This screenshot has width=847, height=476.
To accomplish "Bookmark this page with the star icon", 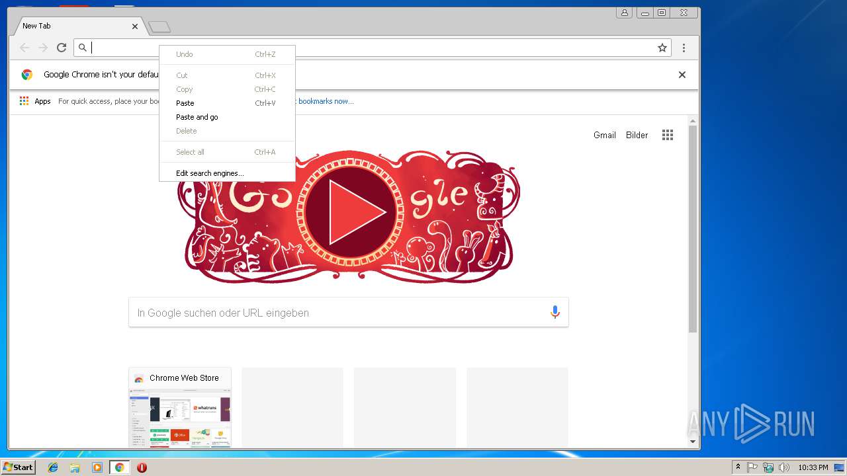I will coord(662,48).
